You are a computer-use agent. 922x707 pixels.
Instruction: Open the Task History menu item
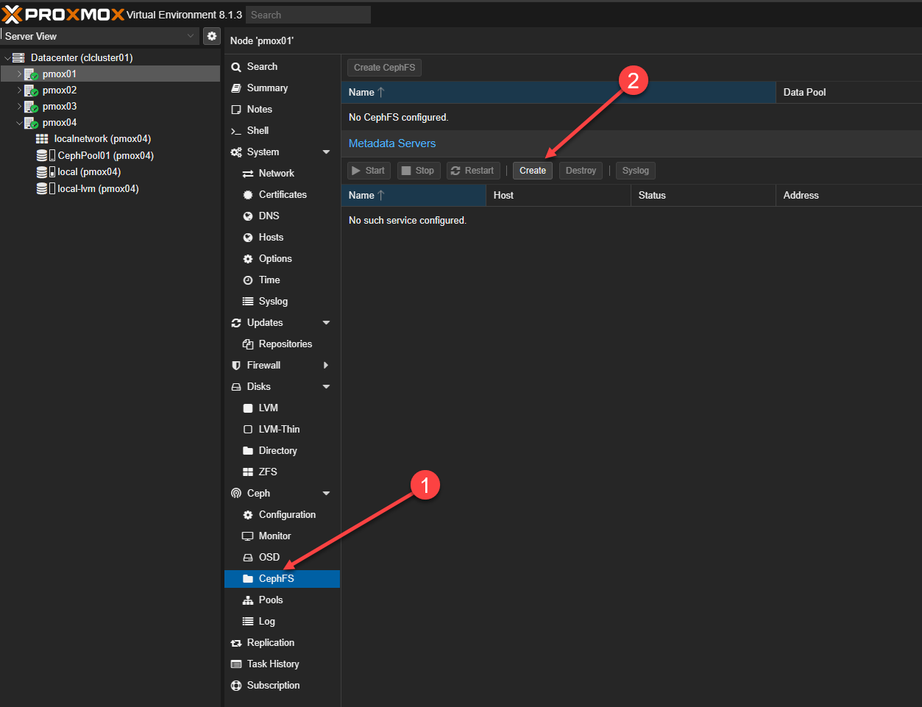(x=272, y=664)
